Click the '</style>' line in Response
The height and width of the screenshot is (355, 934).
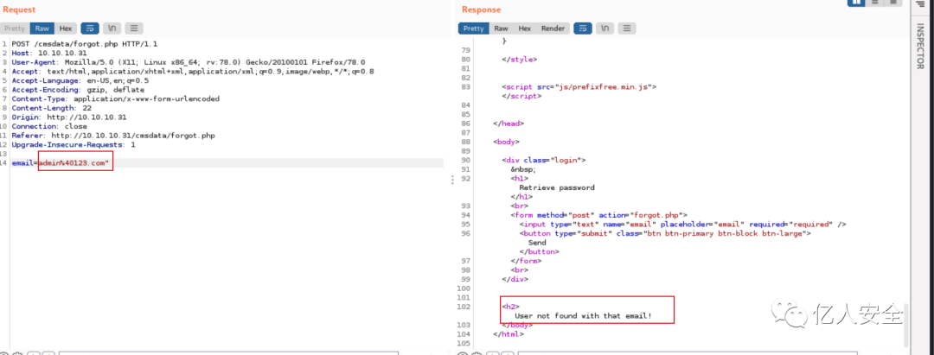[520, 60]
